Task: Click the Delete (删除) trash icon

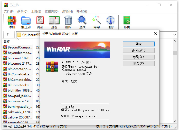Action: 68,22
